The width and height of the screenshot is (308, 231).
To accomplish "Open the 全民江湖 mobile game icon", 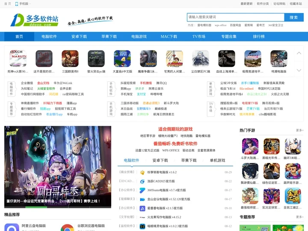I will 293,196.
